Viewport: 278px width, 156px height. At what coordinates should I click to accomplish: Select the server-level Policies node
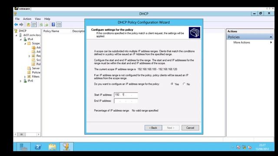point(34,72)
